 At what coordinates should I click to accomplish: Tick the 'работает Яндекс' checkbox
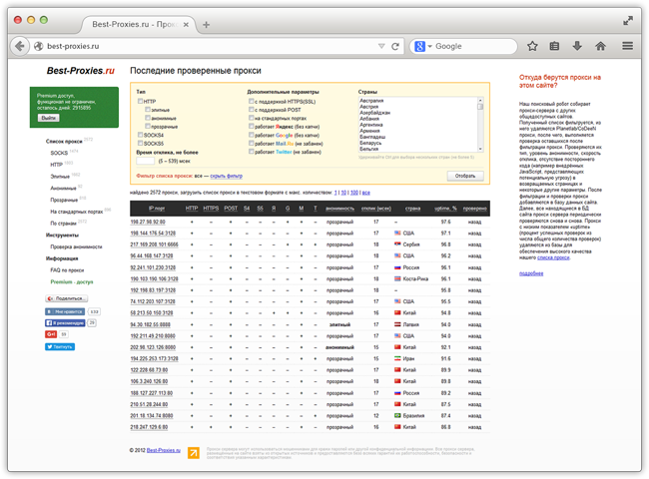(252, 126)
